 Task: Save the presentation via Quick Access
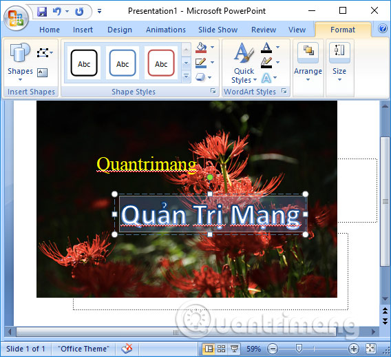tap(42, 12)
